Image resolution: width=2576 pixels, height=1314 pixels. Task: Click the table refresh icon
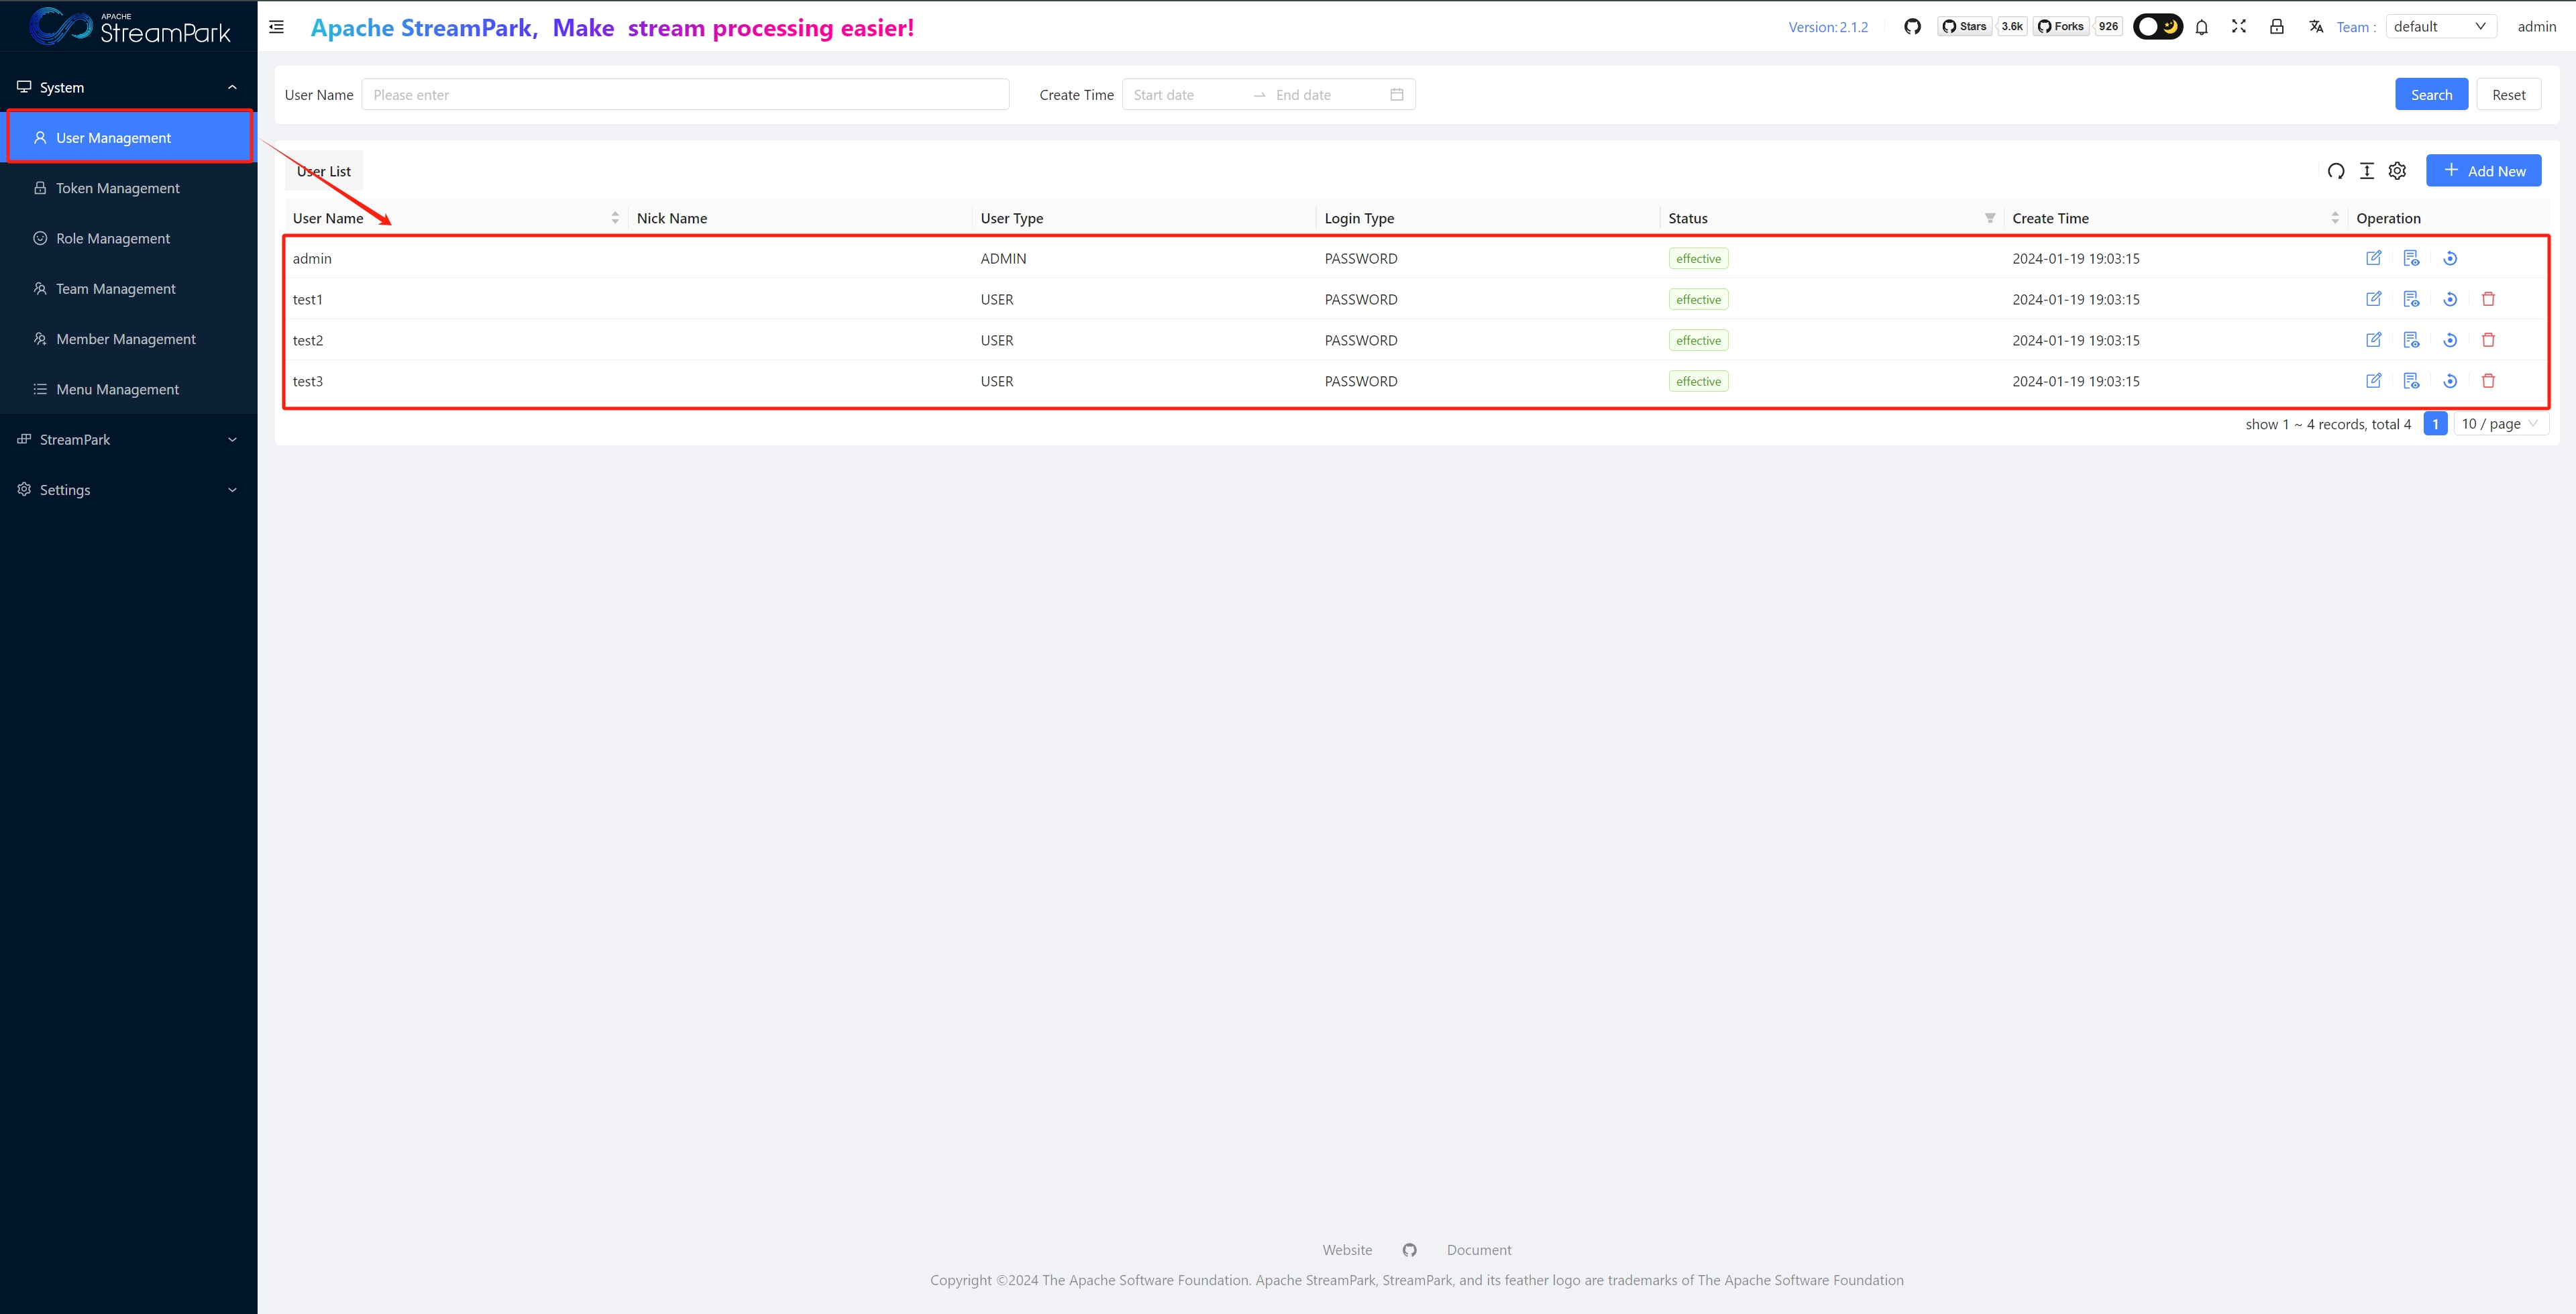[2336, 171]
